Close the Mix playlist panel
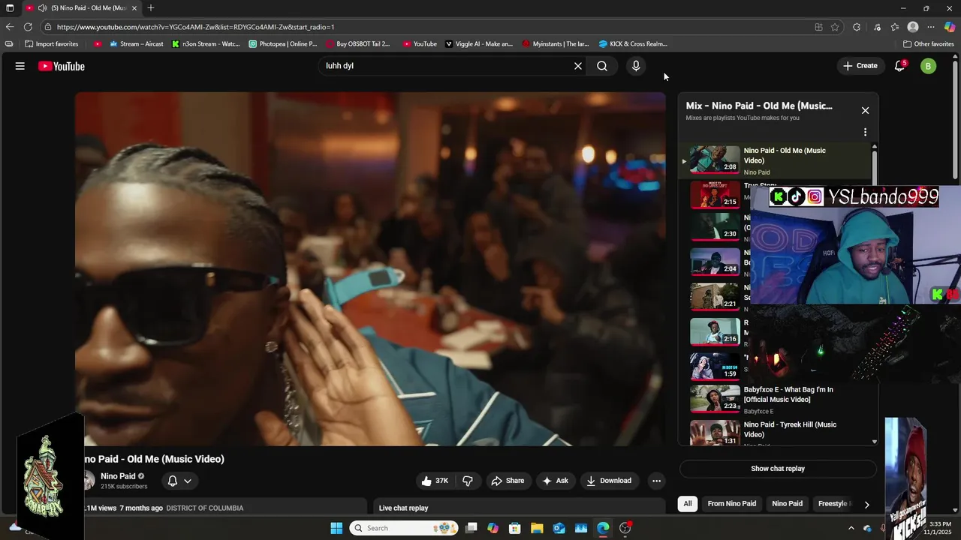Screen dimensions: 961x540 pos(865,110)
